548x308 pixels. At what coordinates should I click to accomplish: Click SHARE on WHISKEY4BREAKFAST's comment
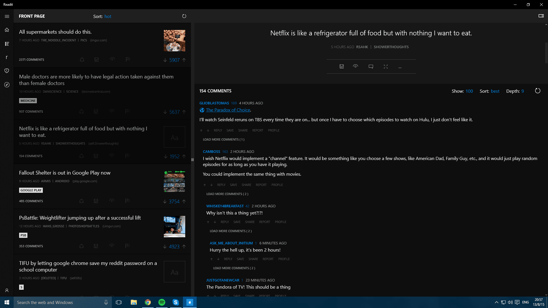coord(250,222)
